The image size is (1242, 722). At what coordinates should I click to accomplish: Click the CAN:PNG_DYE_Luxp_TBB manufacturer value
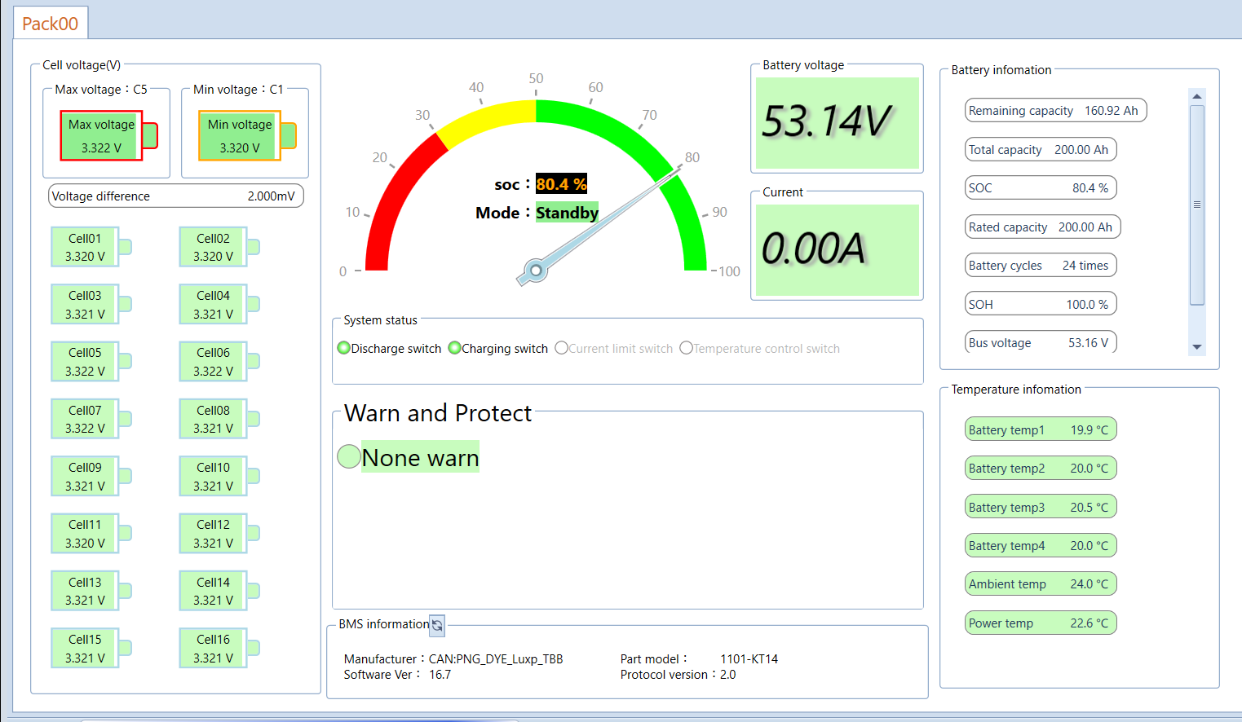pos(496,658)
